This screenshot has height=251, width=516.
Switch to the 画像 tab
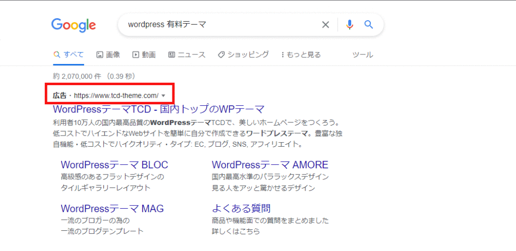(x=108, y=54)
